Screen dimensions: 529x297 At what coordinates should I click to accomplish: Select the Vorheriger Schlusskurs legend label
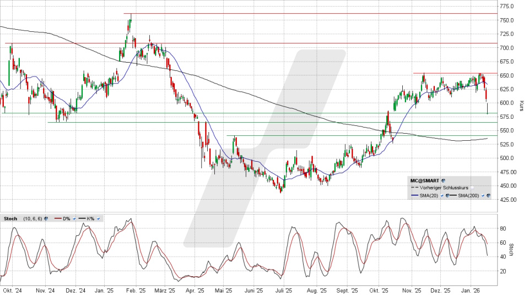point(444,188)
